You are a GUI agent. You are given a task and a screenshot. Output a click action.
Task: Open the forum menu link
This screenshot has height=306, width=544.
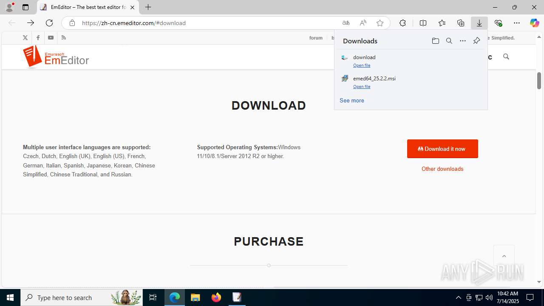(x=316, y=38)
